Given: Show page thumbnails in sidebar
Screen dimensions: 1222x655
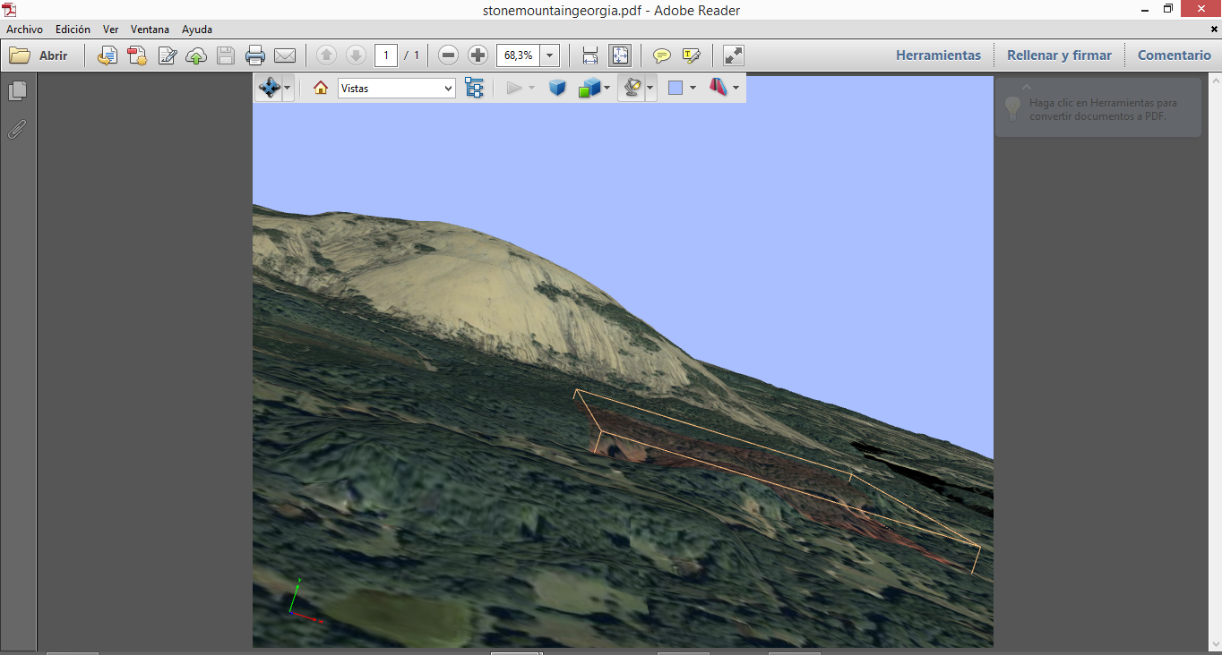Looking at the screenshot, I should click(17, 91).
